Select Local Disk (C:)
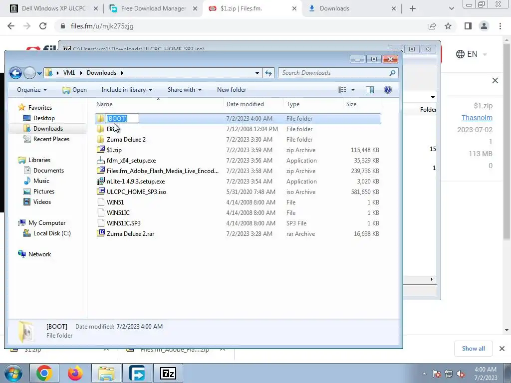 [x=51, y=233]
